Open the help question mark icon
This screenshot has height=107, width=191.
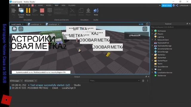(174, 5)
